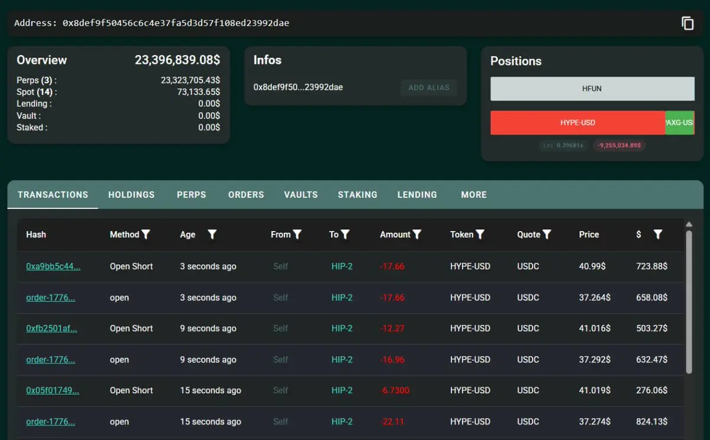This screenshot has width=710, height=440.
Task: Click the -6.7300 amount cell
Action: coord(395,390)
